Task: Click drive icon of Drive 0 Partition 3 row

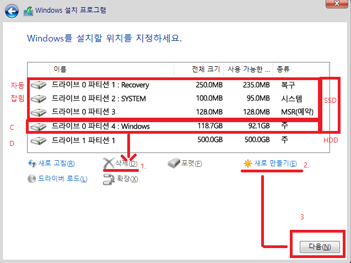Action: click(39, 112)
